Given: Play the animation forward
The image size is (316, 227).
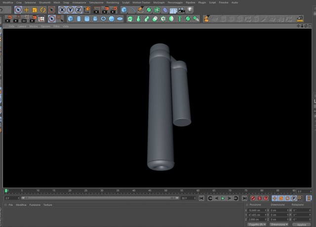Looking at the screenshot, I should [x=223, y=198].
